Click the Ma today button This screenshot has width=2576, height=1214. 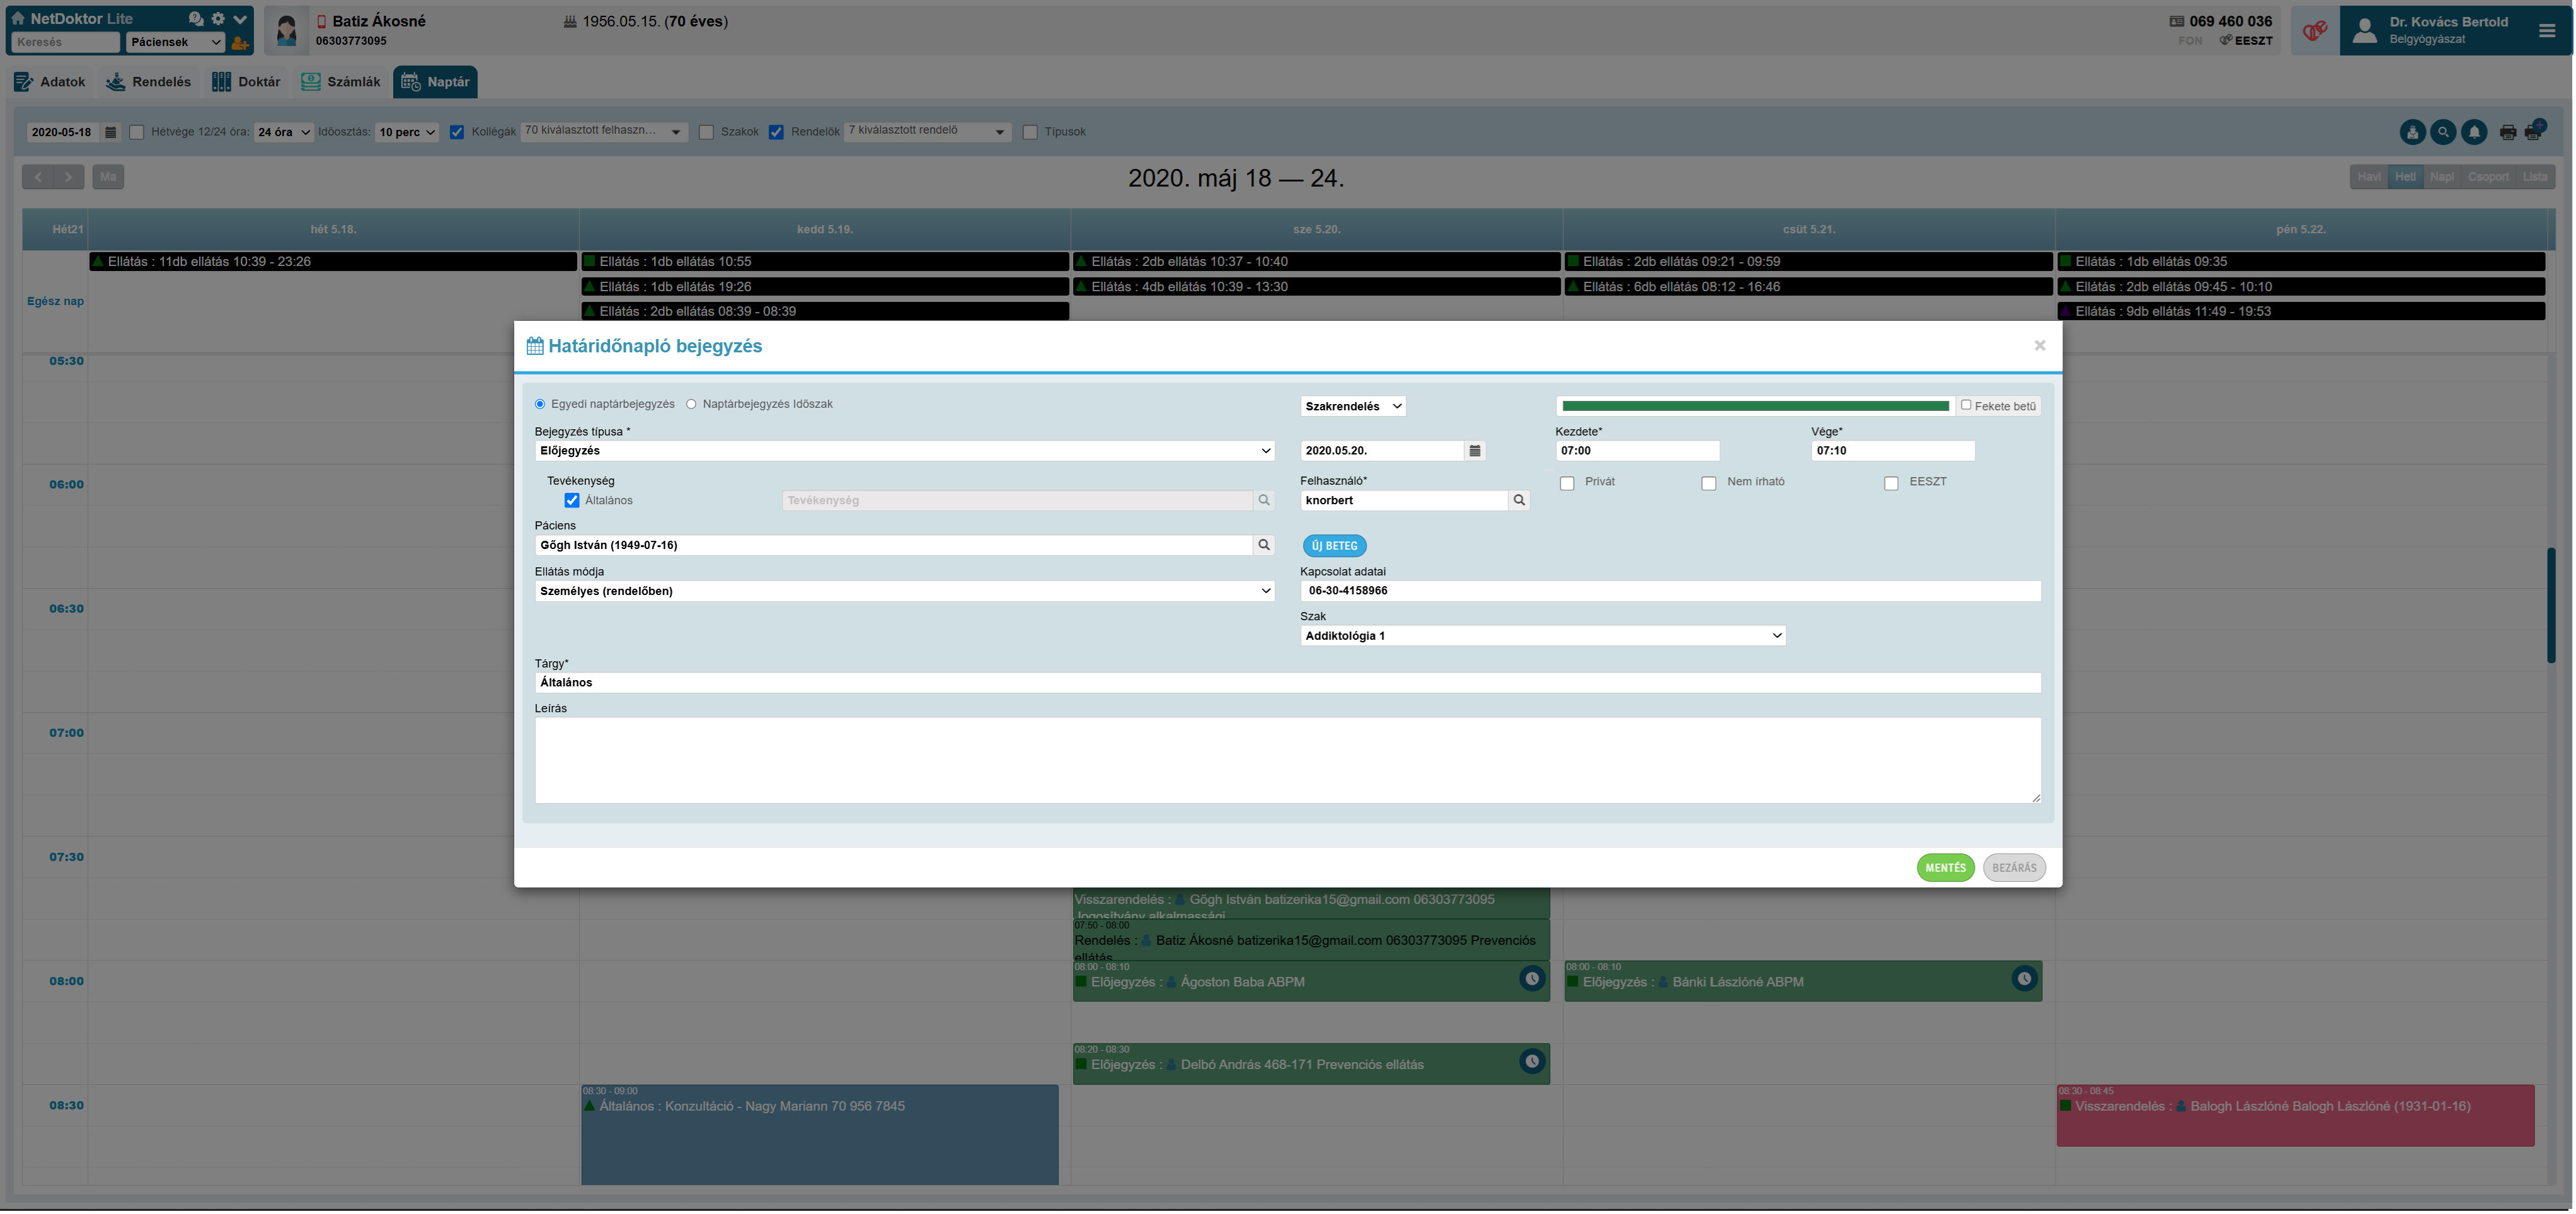[108, 177]
